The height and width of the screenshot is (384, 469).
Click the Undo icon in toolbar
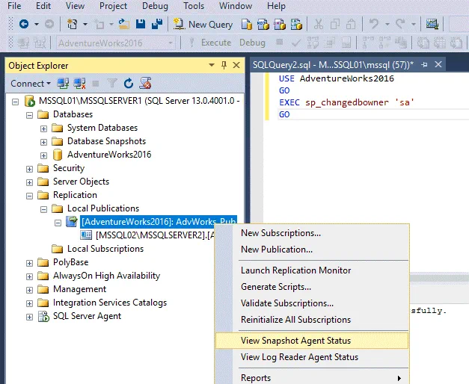click(375, 24)
